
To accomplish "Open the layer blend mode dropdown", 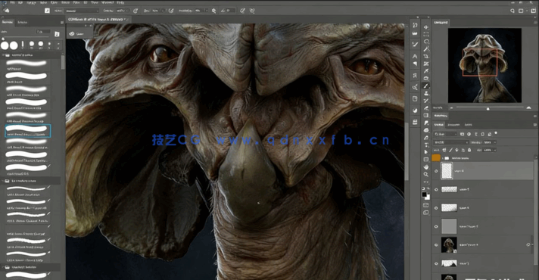I will 451,142.
